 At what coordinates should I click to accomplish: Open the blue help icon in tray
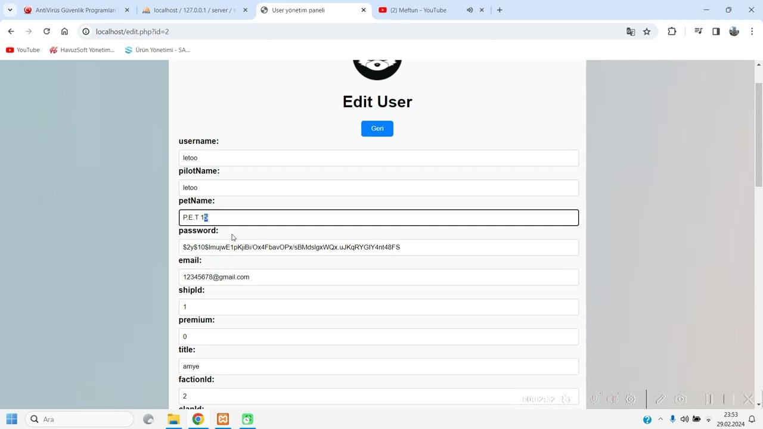pos(647,419)
